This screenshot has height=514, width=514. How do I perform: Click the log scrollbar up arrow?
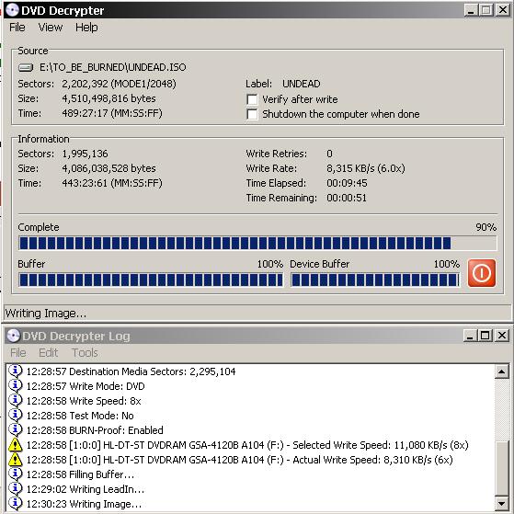502,371
